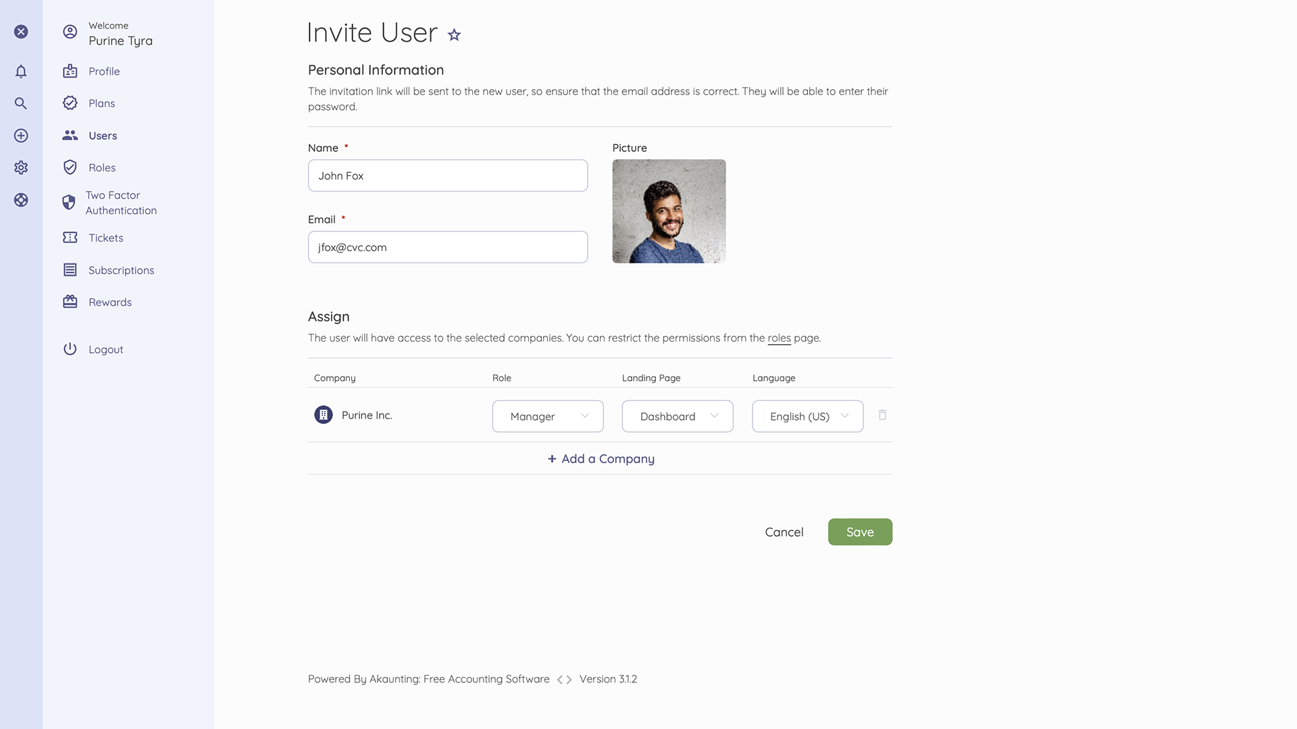The width and height of the screenshot is (1297, 729).
Task: Click the plus icon to create new item
Action: click(x=21, y=135)
